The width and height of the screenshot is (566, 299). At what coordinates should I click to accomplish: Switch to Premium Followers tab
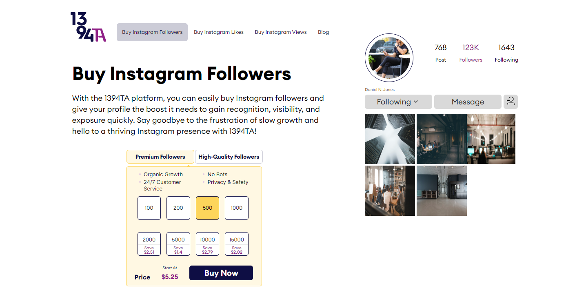(160, 157)
